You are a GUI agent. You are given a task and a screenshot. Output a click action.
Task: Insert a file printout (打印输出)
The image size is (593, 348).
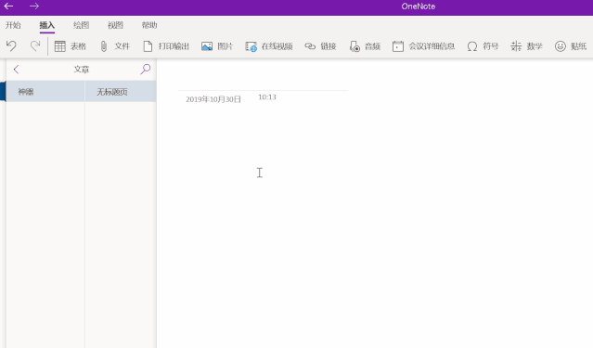pyautogui.click(x=166, y=46)
